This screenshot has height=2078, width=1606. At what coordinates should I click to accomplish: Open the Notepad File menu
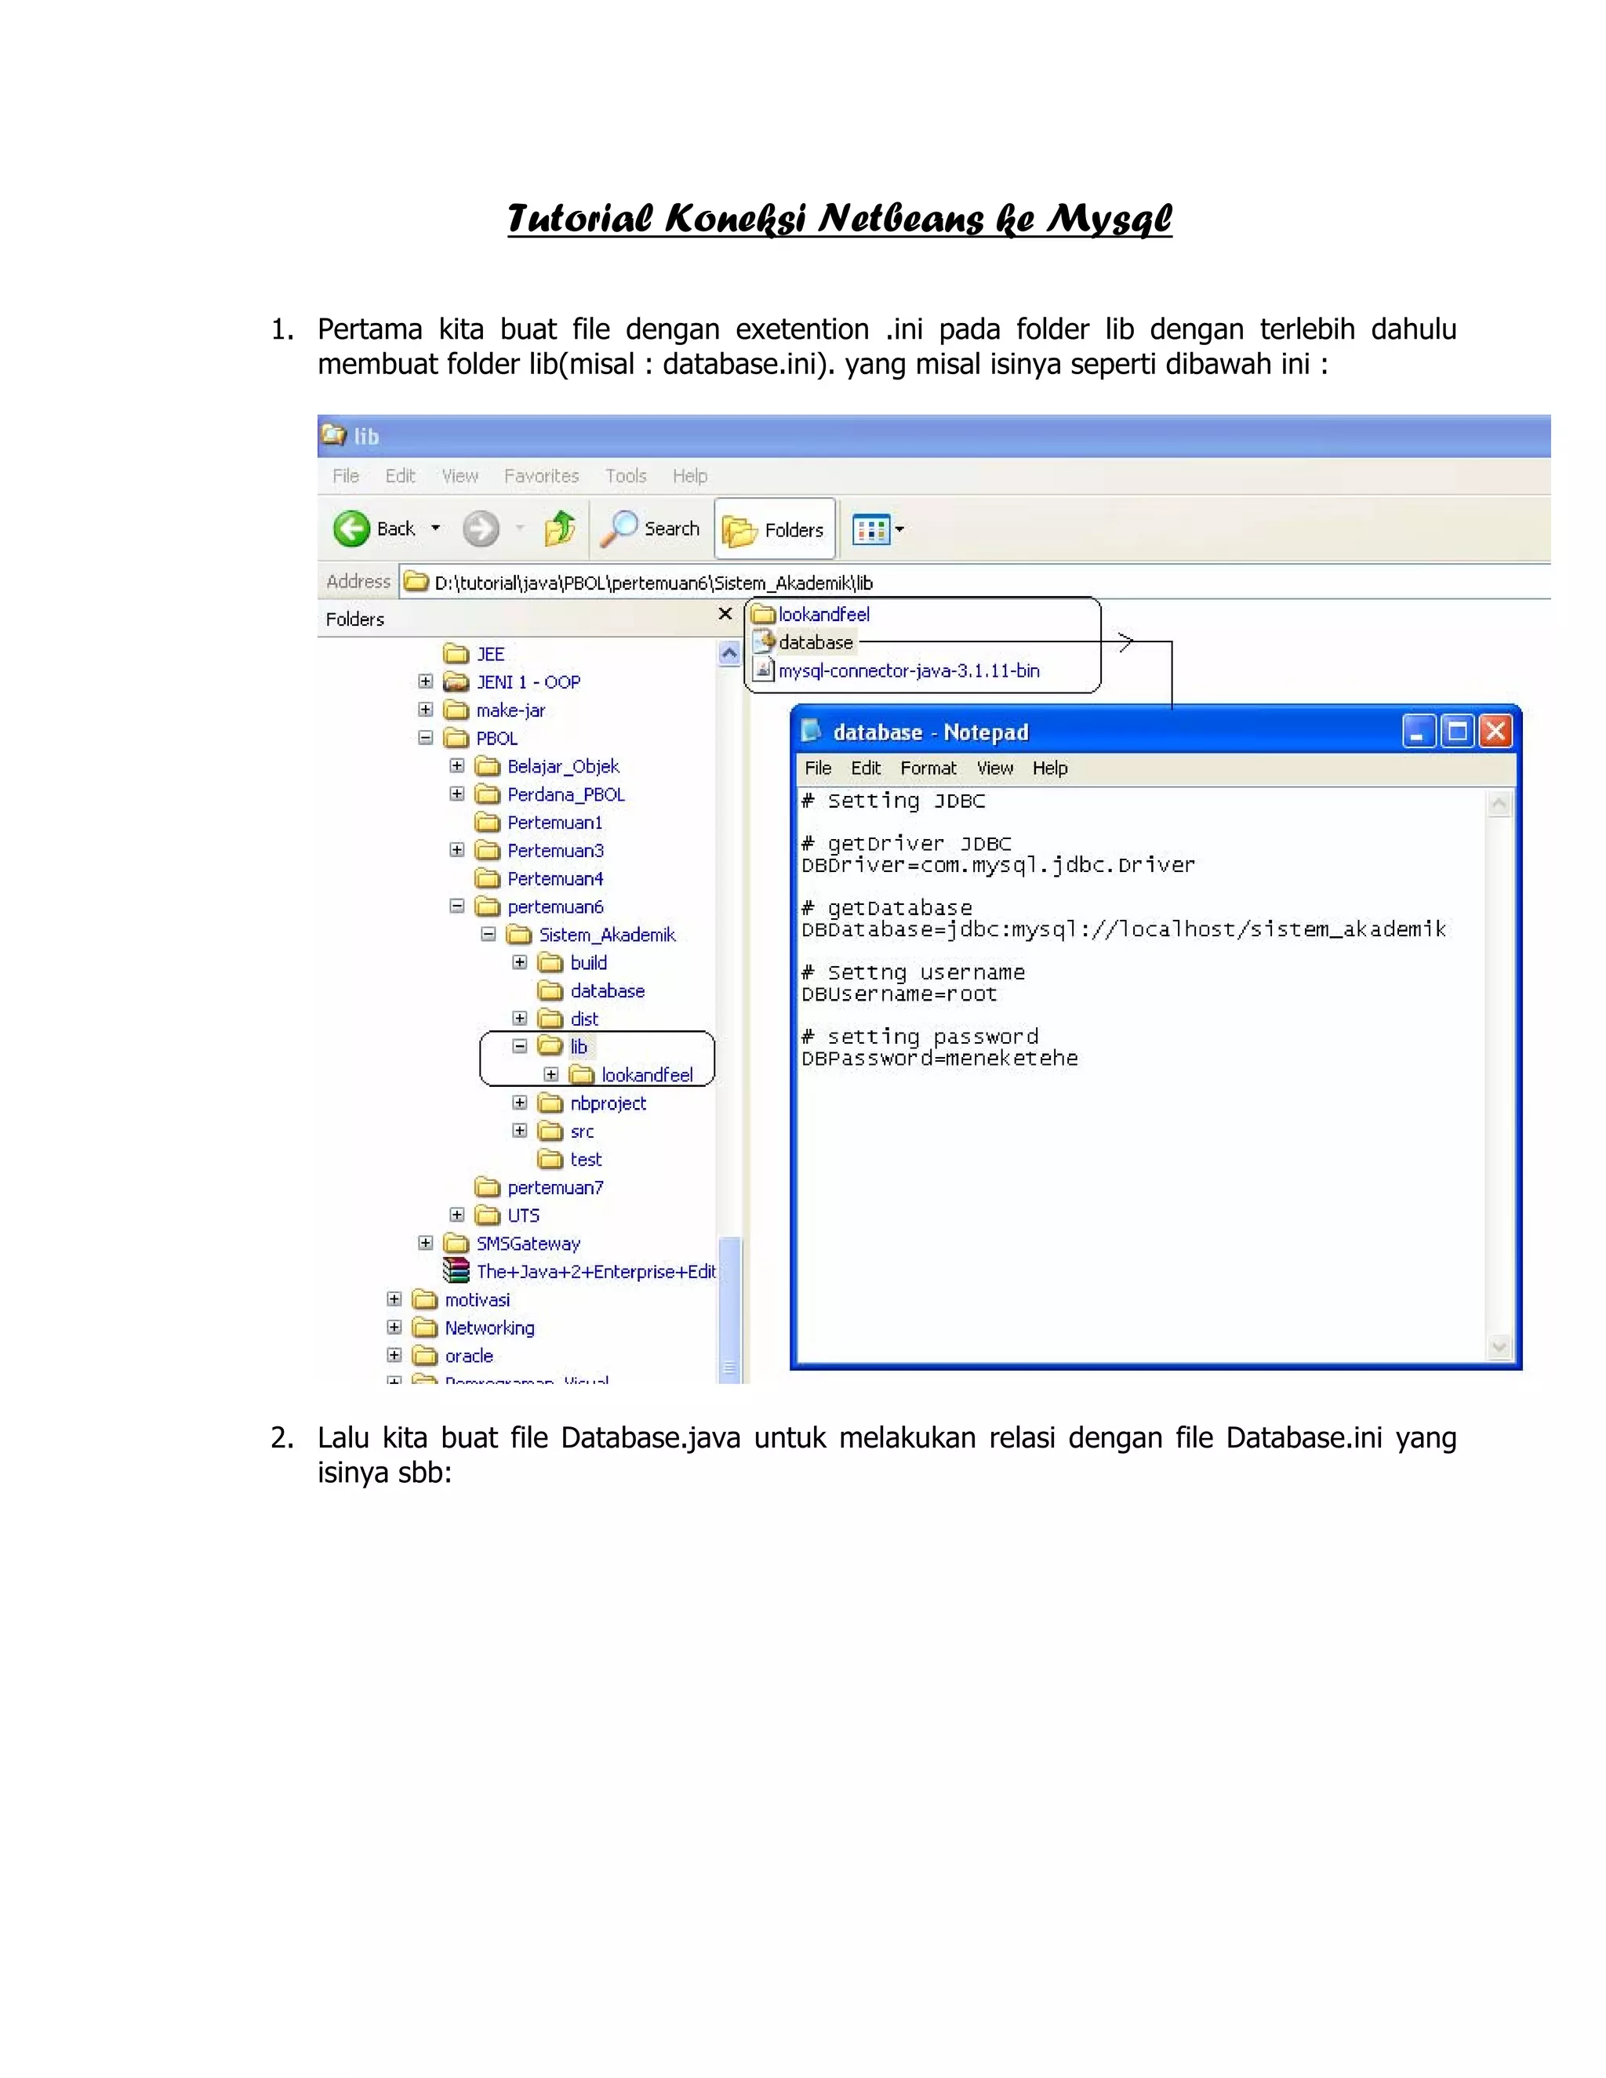818,768
